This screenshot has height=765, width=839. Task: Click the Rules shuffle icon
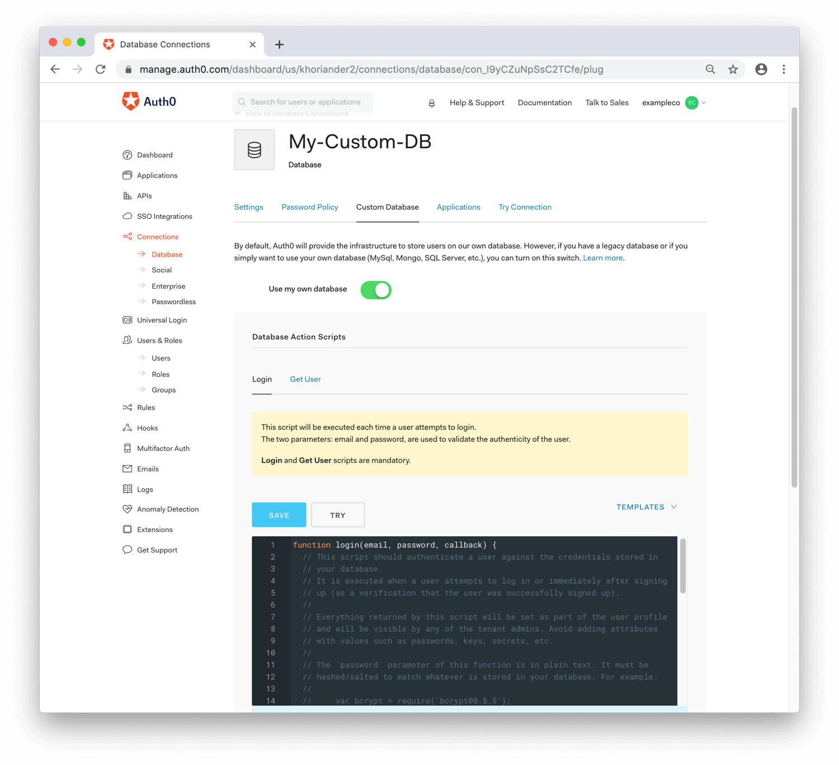click(x=128, y=407)
